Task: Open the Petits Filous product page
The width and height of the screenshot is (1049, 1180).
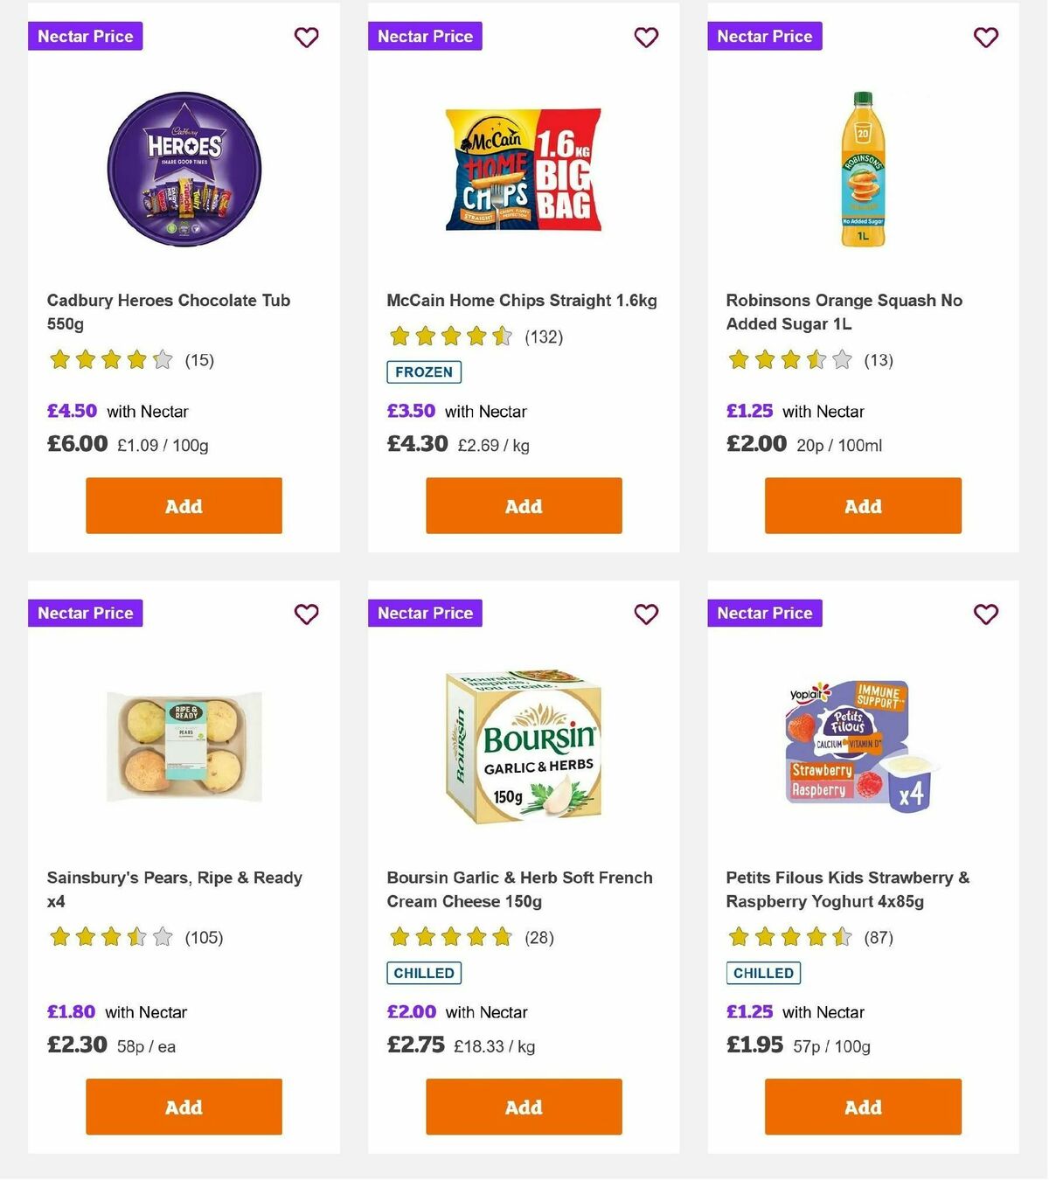Action: click(x=847, y=889)
